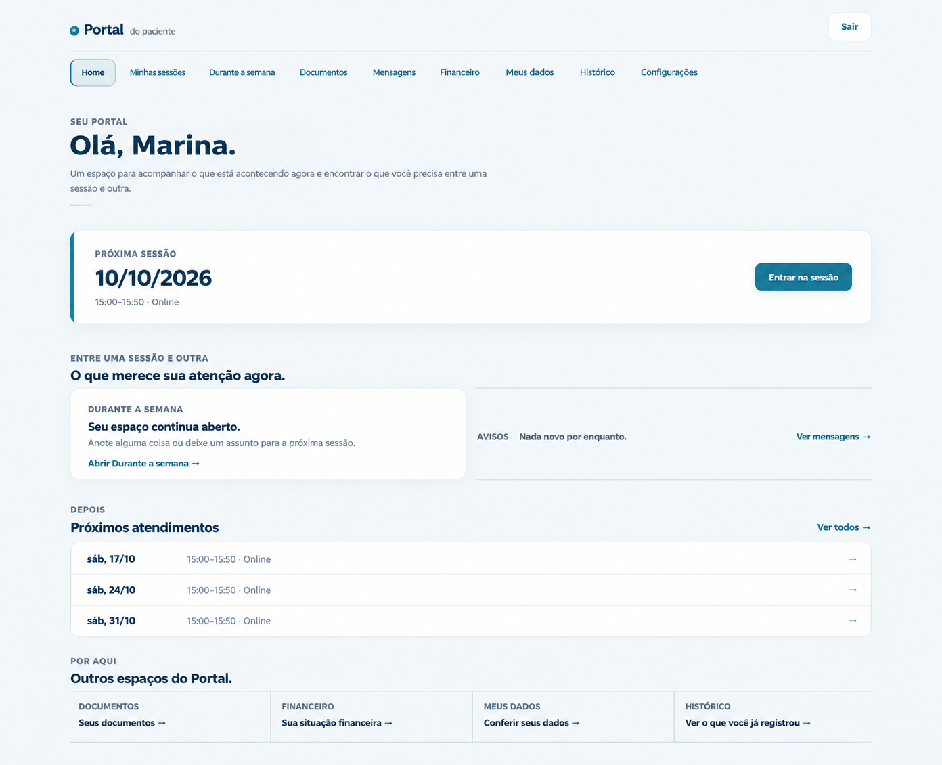Click 'Nada novo por enquanto.' notice text
942x765 pixels.
tap(573, 437)
